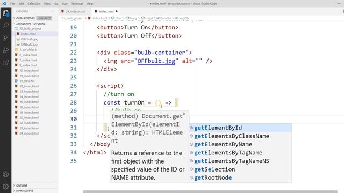This screenshot has height=193, width=344.
Task: Follow the OFFbulb.jpg link in code
Action: (x=156, y=61)
